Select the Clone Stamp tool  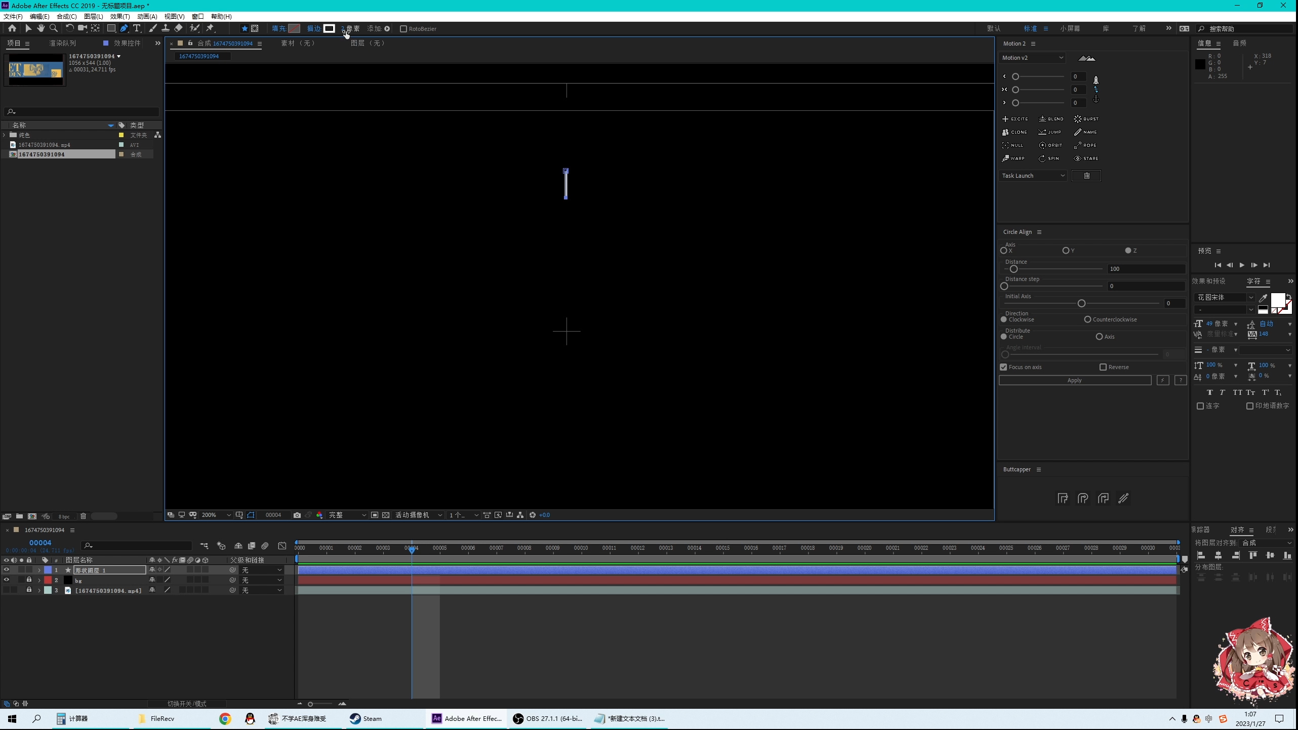(x=165, y=28)
